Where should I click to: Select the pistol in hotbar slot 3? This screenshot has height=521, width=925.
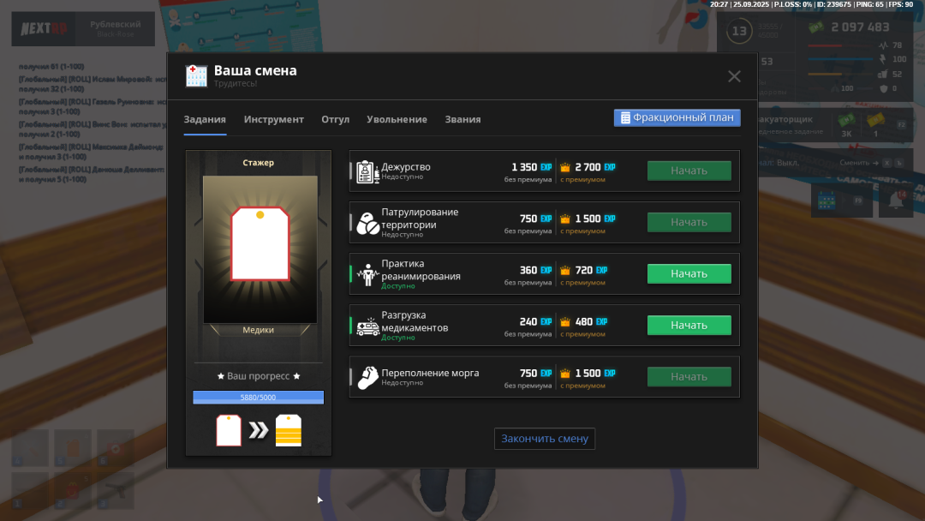[116, 491]
